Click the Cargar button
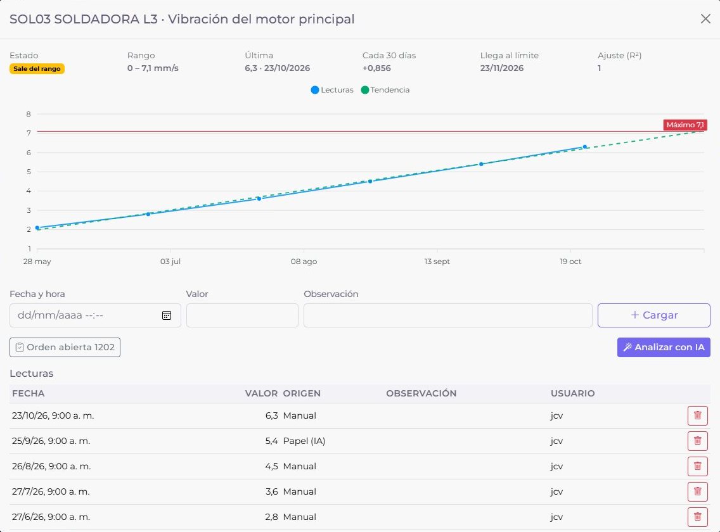This screenshot has height=532, width=720. (x=654, y=315)
